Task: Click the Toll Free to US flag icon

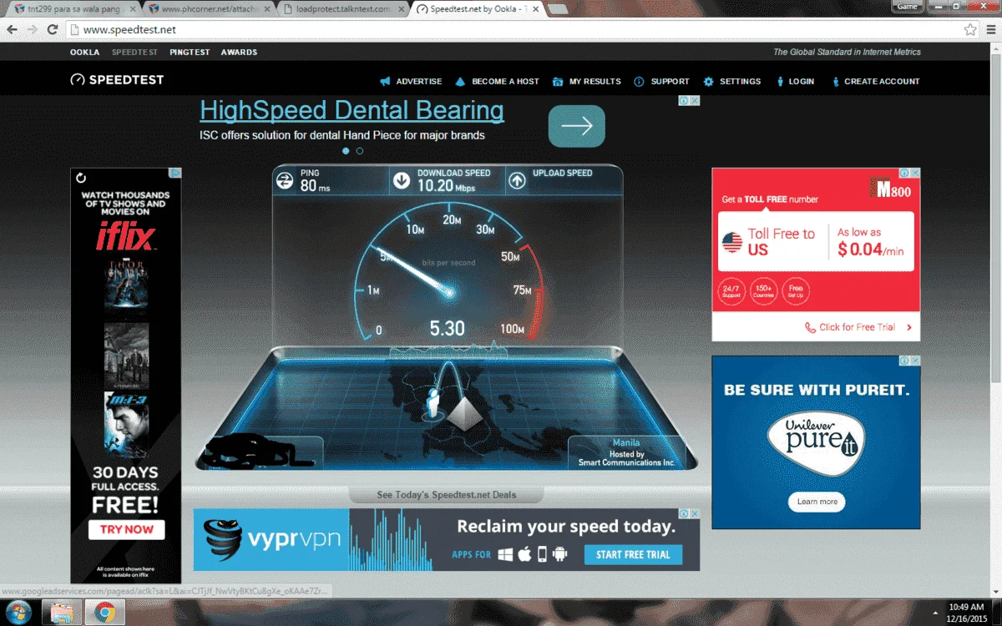Action: click(x=732, y=243)
